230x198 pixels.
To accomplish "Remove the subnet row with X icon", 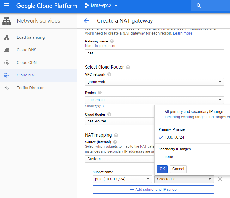I will (x=220, y=179).
